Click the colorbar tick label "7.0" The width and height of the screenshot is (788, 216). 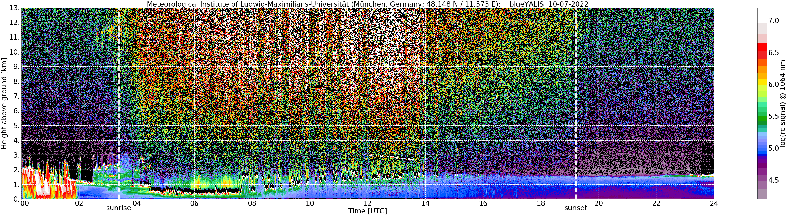point(774,21)
